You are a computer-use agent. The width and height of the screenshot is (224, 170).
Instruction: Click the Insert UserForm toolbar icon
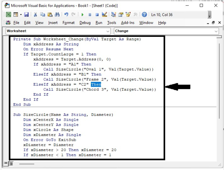(x=16, y=15)
